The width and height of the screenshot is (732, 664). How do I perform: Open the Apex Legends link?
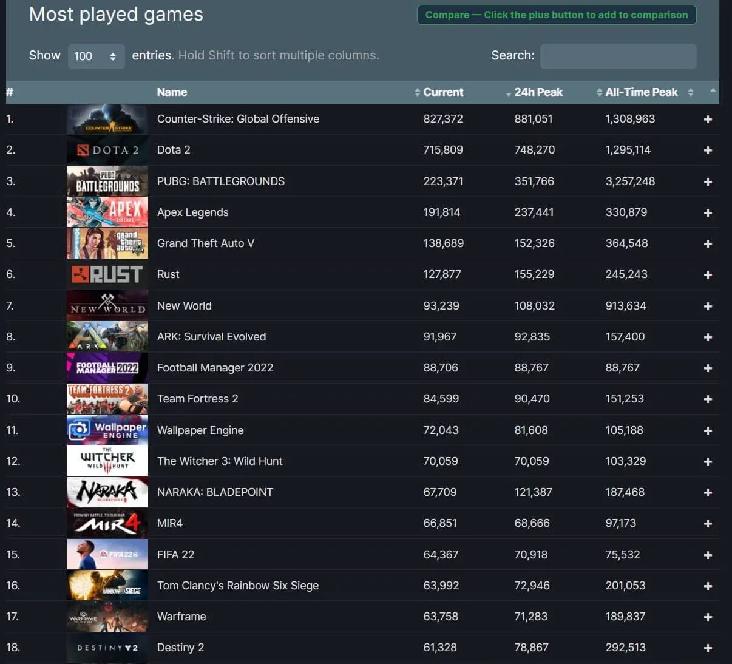193,212
